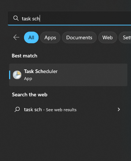Click the Task Scheduler app name
Viewport: 131px width, 161px height.
[41, 71]
